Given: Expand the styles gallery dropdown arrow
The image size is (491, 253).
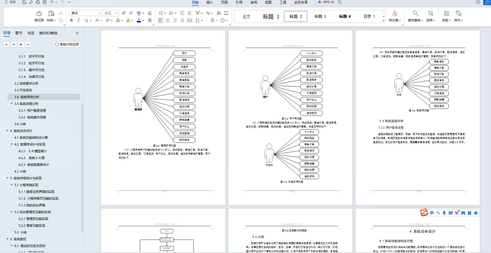Looking at the screenshot, I should 383,21.
